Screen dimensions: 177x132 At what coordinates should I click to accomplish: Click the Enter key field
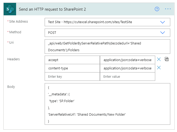72,76
